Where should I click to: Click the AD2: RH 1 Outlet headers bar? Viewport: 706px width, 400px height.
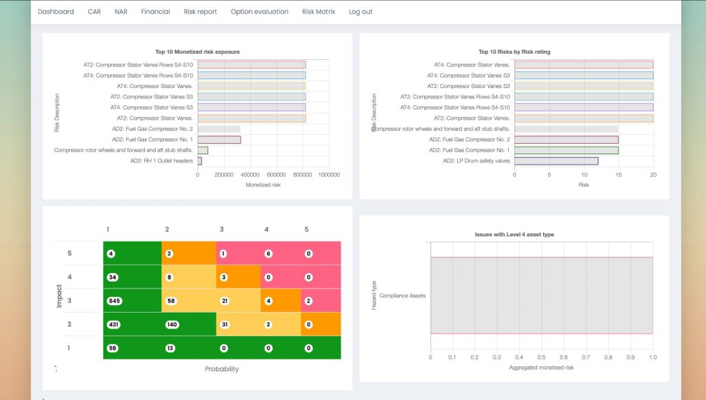(x=200, y=161)
